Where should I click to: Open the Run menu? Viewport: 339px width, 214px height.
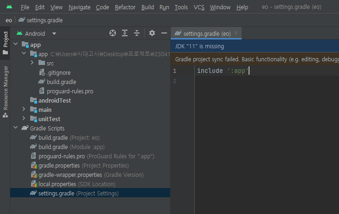(x=164, y=7)
